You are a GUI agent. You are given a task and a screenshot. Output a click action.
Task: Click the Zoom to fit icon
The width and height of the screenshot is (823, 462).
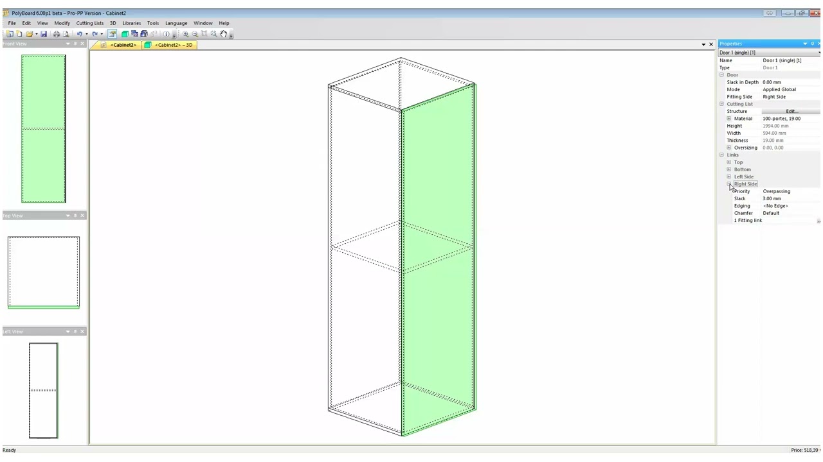click(204, 34)
